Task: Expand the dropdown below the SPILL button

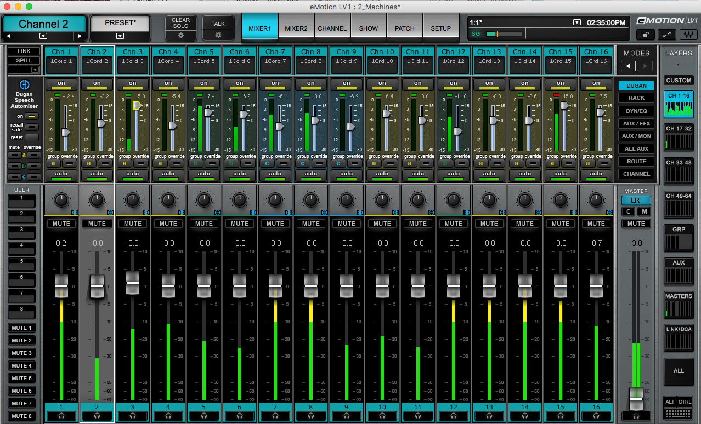Action: pos(35,70)
